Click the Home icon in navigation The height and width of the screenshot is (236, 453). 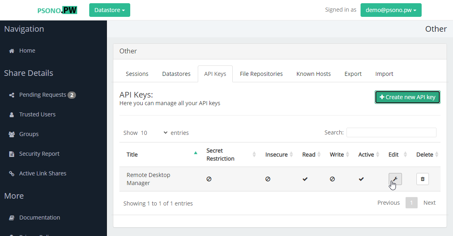click(x=12, y=51)
